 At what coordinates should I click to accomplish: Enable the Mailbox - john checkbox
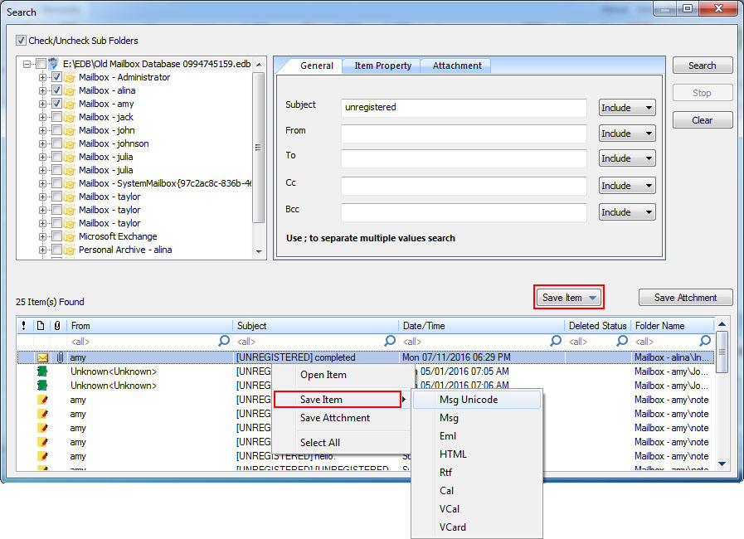pos(56,130)
